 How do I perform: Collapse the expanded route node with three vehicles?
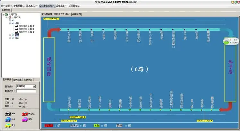[10, 23]
